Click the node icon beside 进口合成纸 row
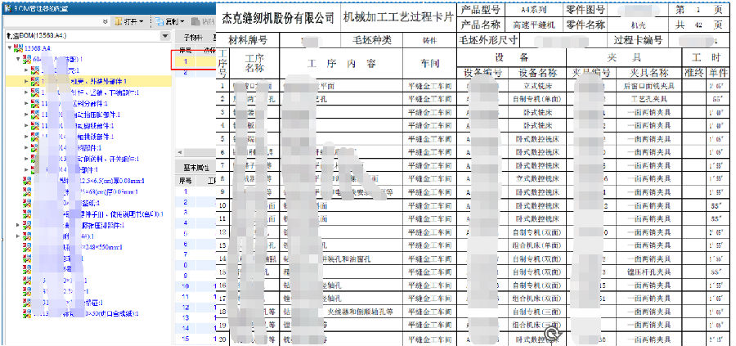Viewport: 736px width, 346px height. point(27,313)
